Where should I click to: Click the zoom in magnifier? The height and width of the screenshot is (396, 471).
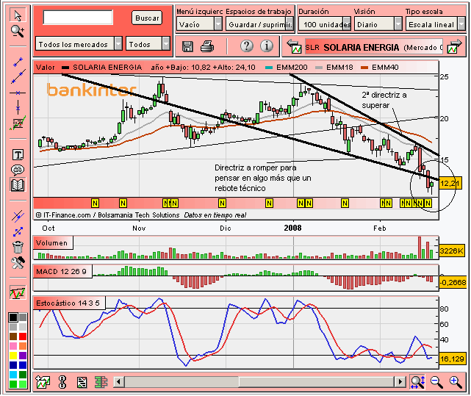[456, 382]
